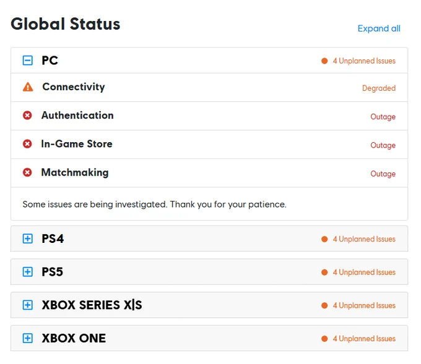Expand the XBOX ONE plus icon
421x364 pixels.
[x=27, y=338]
